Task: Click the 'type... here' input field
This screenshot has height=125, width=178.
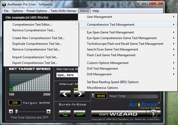Action: (x=67, y=75)
